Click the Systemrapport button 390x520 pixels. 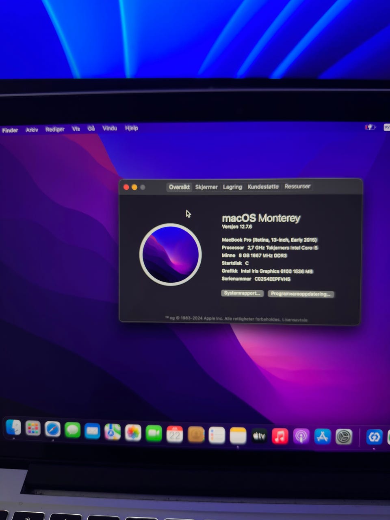point(242,293)
